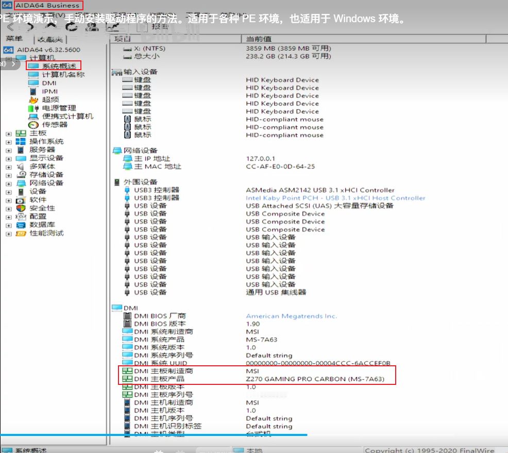
Task: Click the 设备 tree icon
Action: coord(21,191)
